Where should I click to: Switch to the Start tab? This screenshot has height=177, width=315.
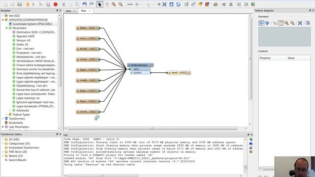pos(68,11)
